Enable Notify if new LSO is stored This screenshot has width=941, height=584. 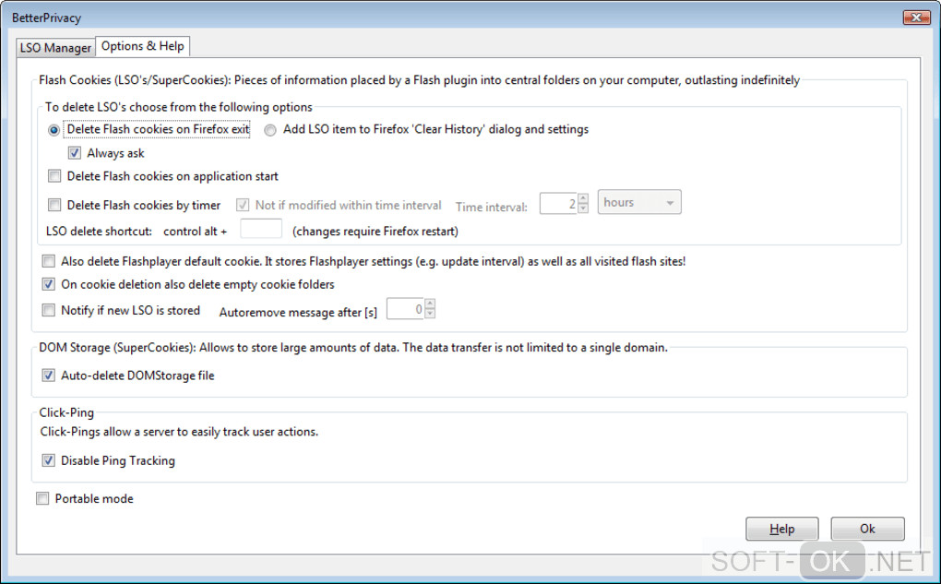point(49,310)
